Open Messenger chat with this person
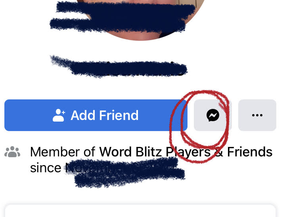Image resolution: width=289 pixels, height=217 pixels. click(x=213, y=115)
